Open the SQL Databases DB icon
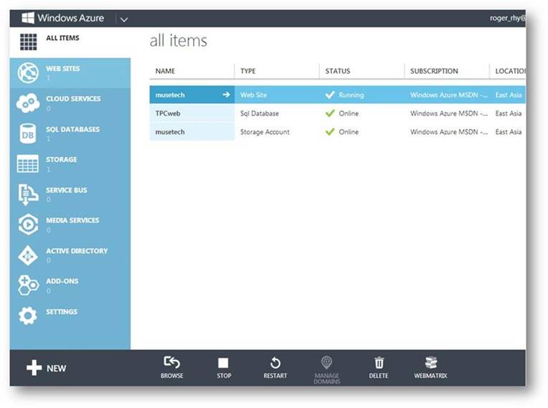This screenshot has height=408, width=548. [x=27, y=133]
